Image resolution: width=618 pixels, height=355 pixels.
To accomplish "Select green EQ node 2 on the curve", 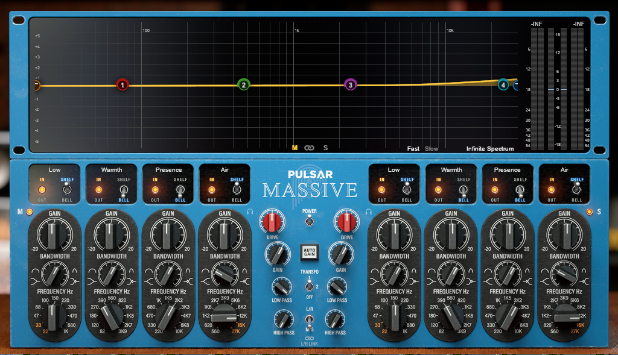I will point(244,84).
